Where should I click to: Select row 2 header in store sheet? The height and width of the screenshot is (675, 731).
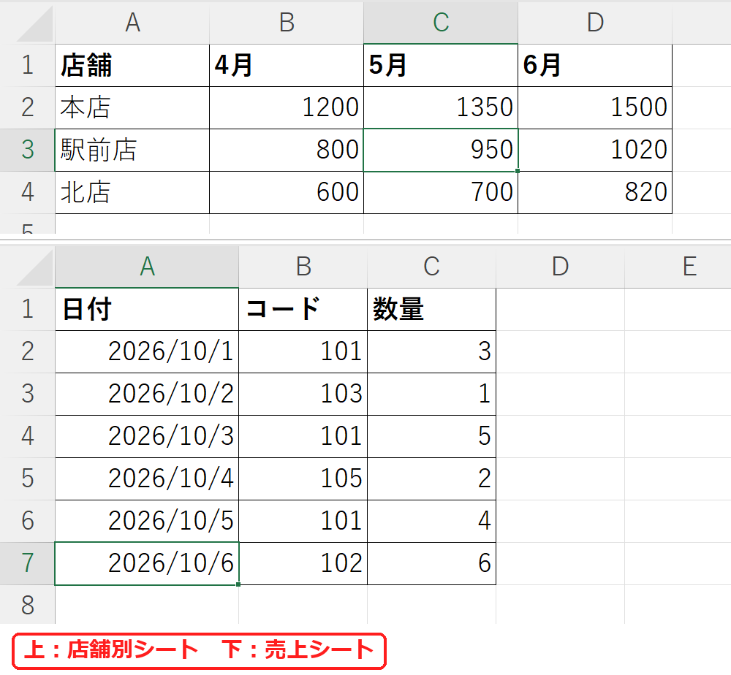point(28,107)
